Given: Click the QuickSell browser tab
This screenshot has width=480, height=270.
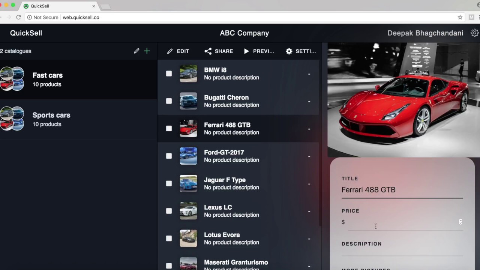Looking at the screenshot, I should pos(59,6).
